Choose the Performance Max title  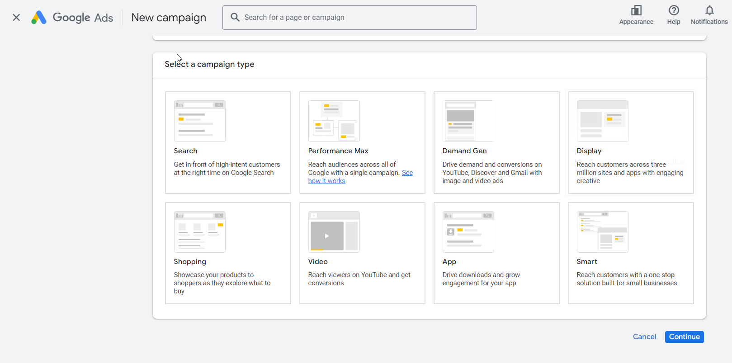coord(338,151)
